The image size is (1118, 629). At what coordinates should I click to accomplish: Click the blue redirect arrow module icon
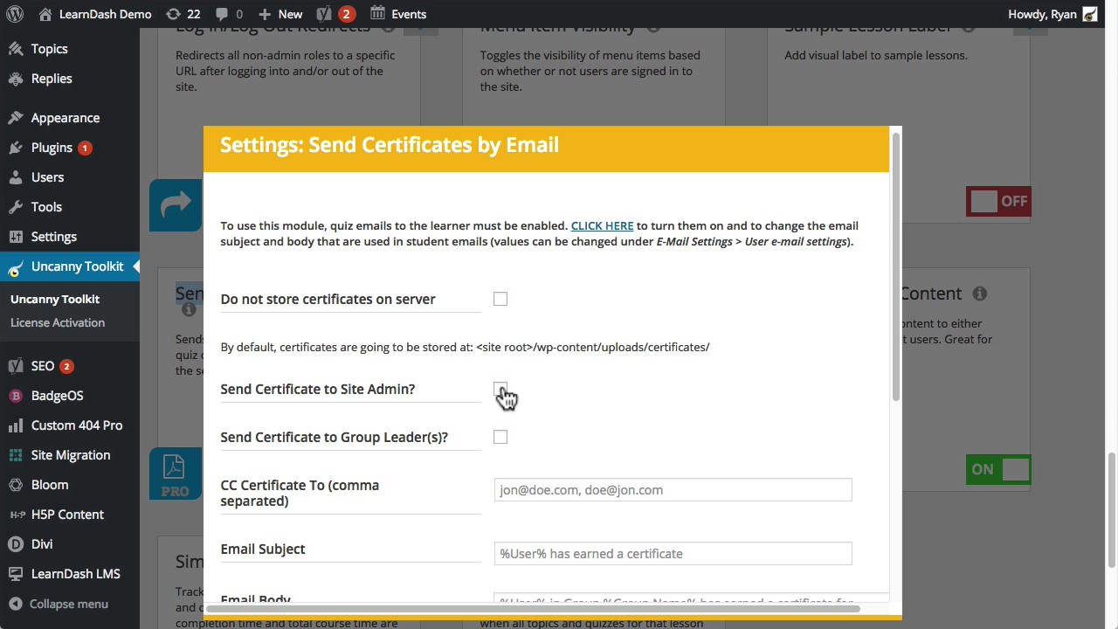pos(176,205)
